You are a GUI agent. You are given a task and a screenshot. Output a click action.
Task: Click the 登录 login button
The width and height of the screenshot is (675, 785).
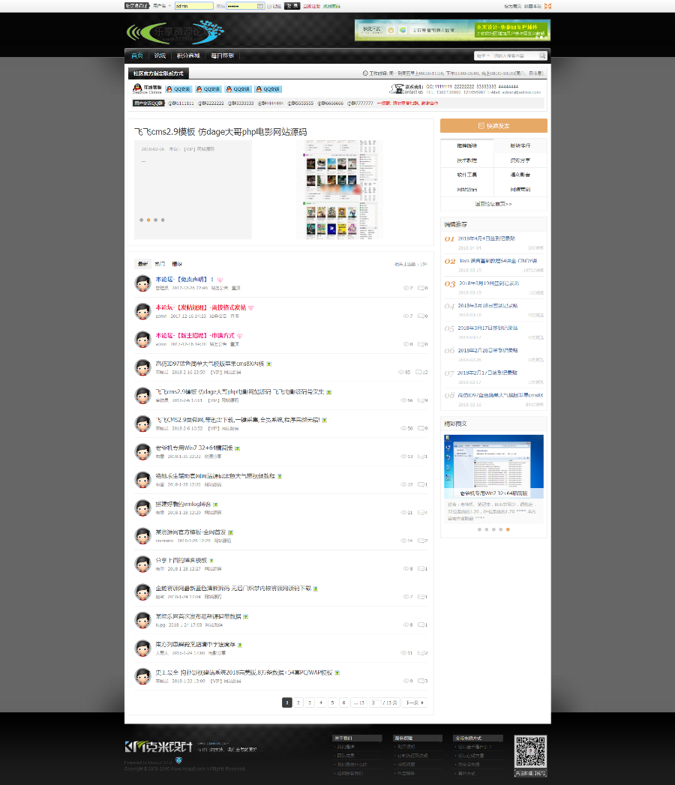tap(292, 6)
